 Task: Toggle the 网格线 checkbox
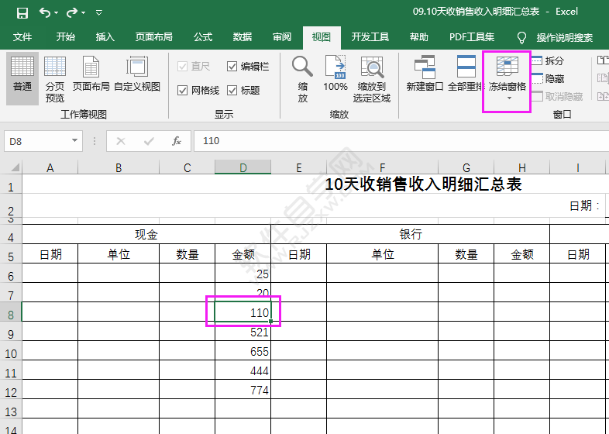pos(182,91)
